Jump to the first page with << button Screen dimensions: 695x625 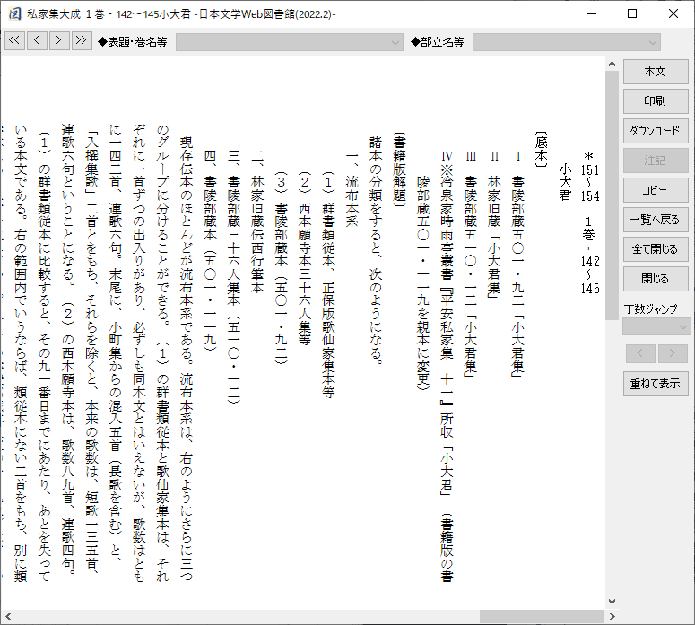click(14, 40)
